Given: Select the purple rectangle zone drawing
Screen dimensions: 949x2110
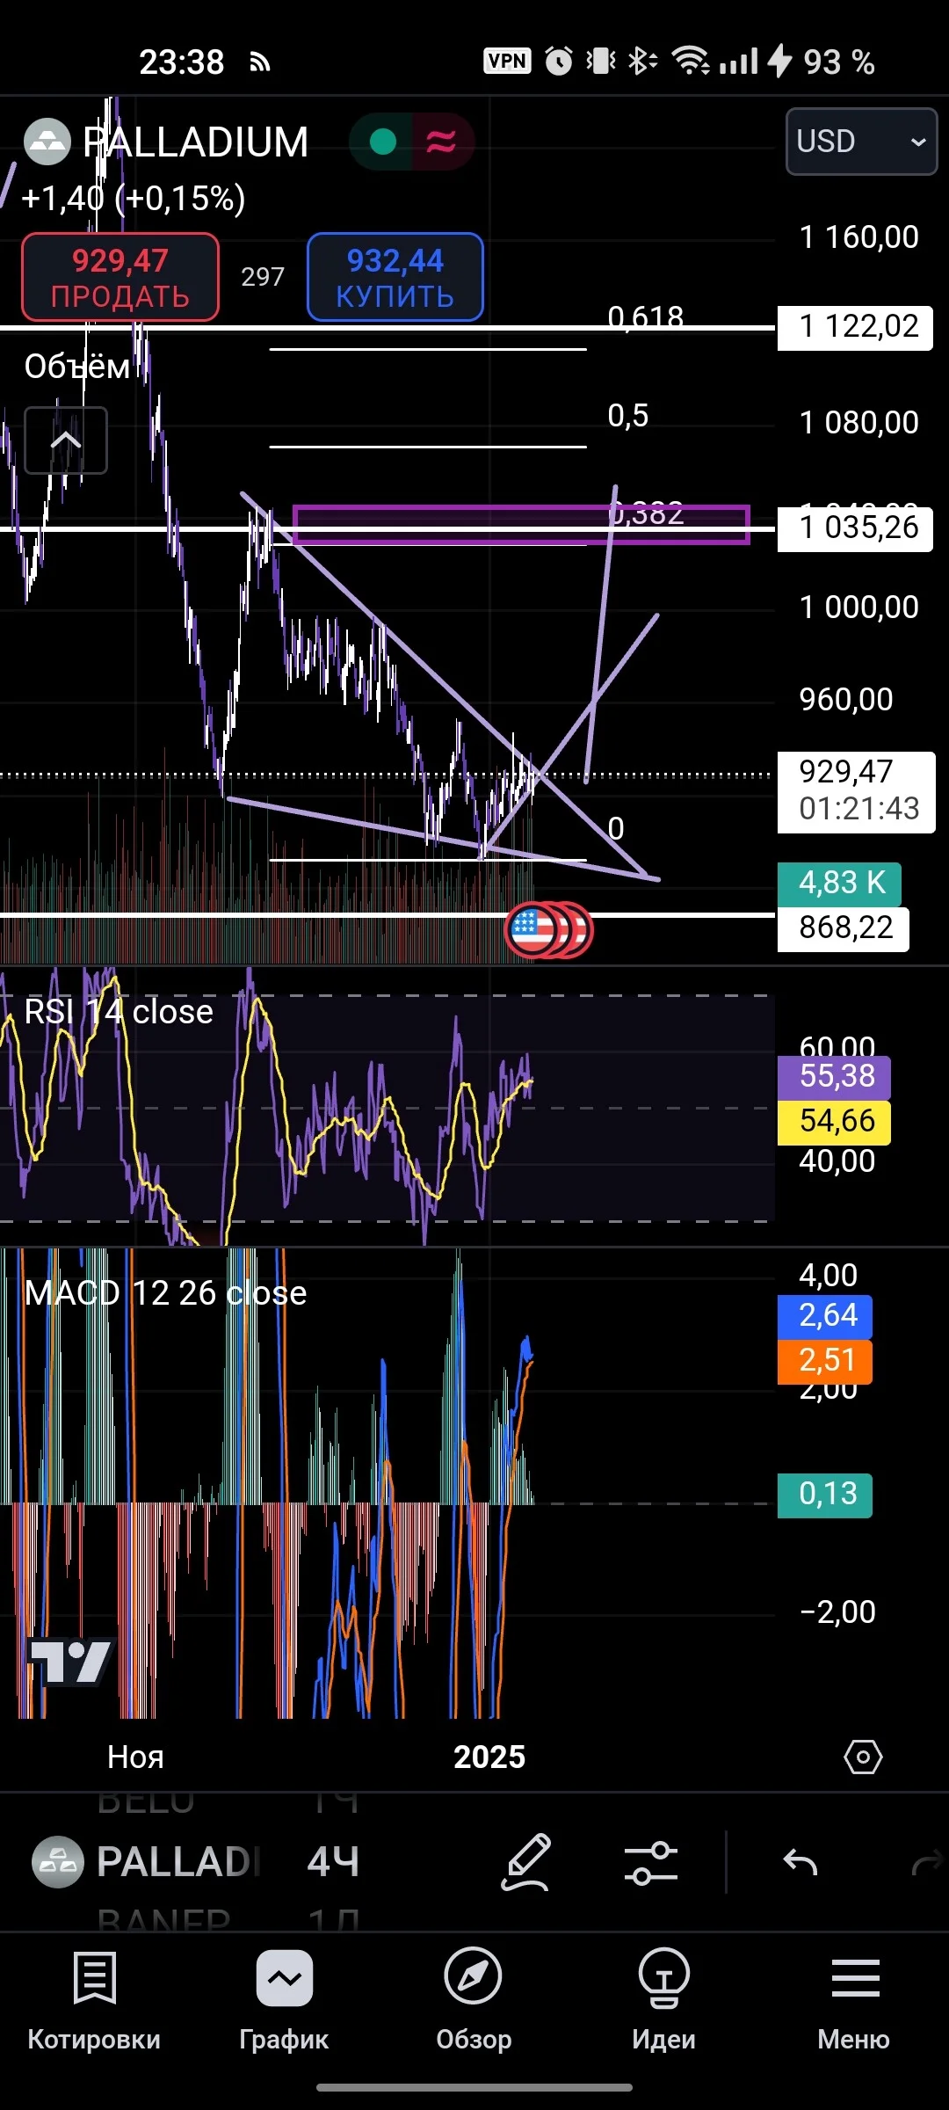Looking at the screenshot, I should [521, 524].
